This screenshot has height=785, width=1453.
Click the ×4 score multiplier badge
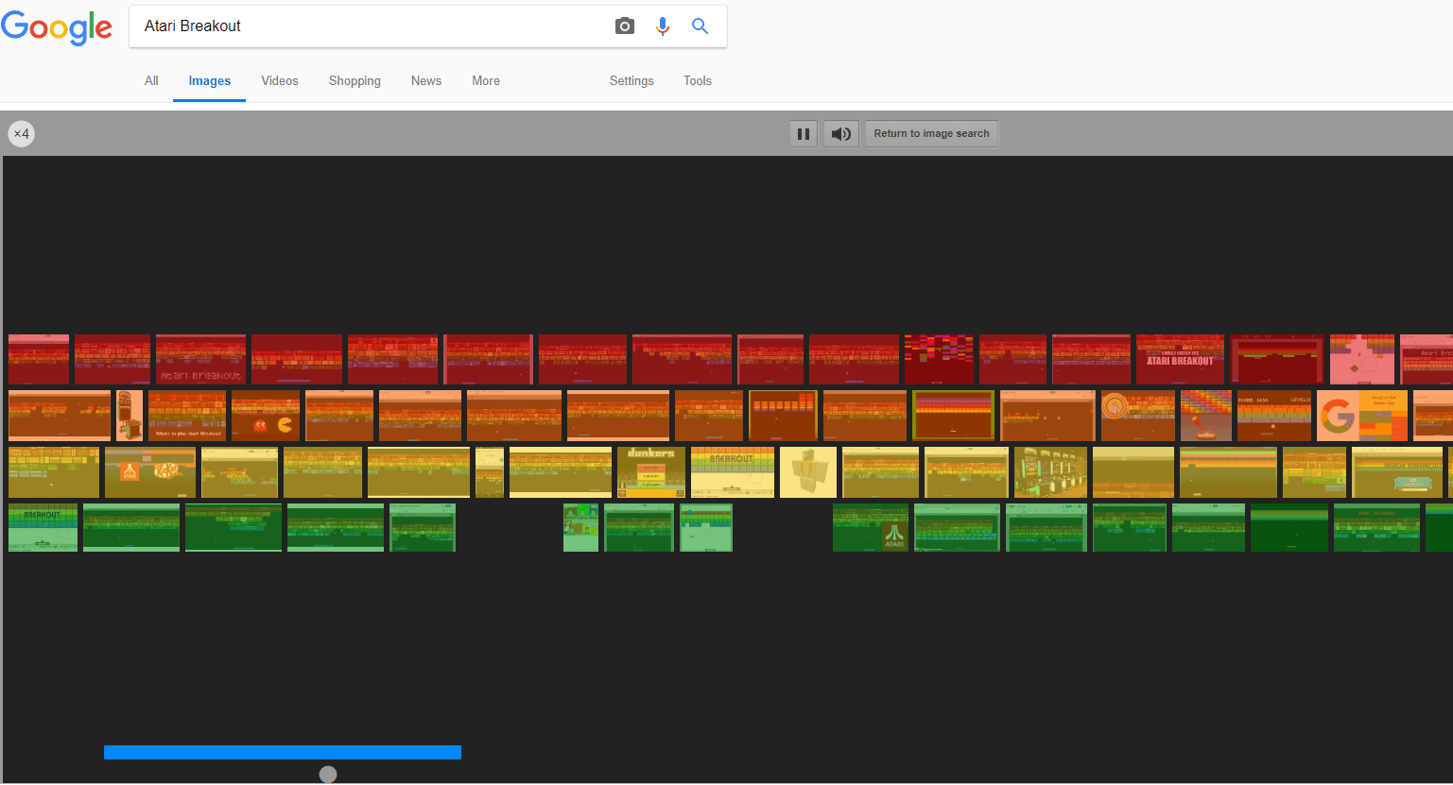pyautogui.click(x=21, y=133)
